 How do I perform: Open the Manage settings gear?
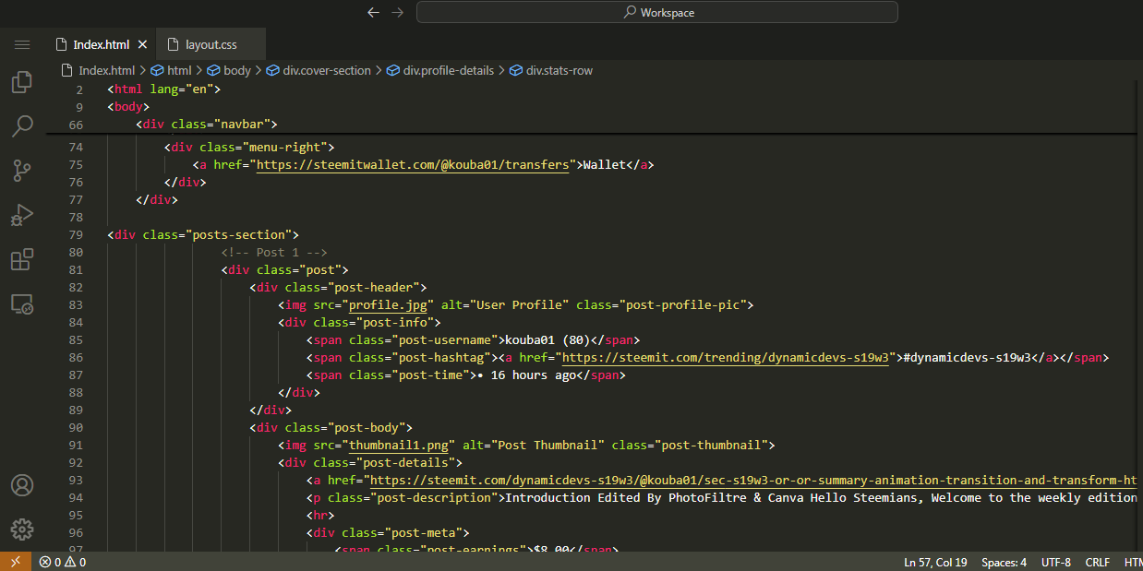coord(22,529)
